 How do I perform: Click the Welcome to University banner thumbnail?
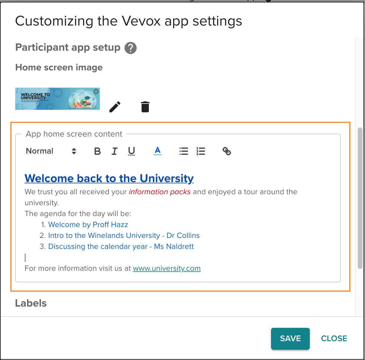(57, 98)
